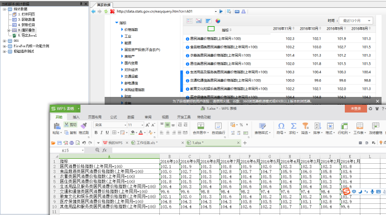
Task: Open the WPS 表格 application menu button
Action: coord(65,109)
